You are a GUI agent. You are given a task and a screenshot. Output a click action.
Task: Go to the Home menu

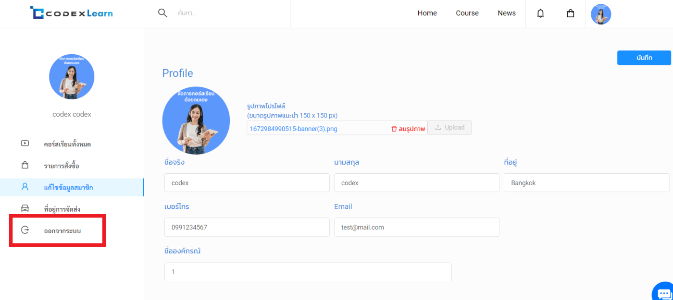click(x=427, y=13)
